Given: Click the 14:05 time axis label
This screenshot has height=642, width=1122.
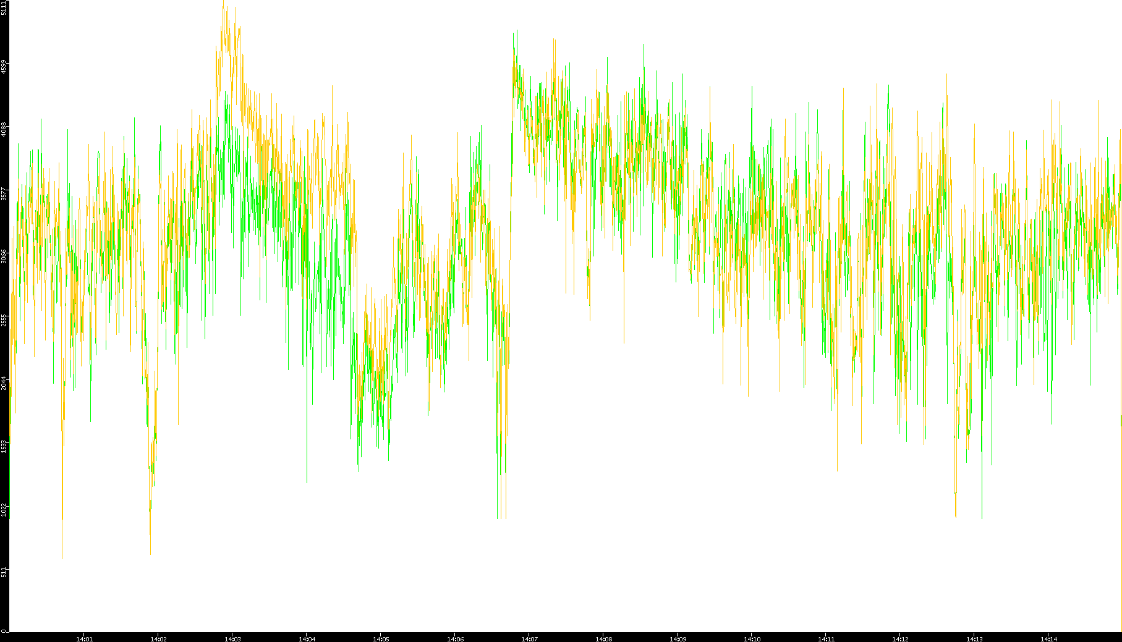Looking at the screenshot, I should (381, 639).
